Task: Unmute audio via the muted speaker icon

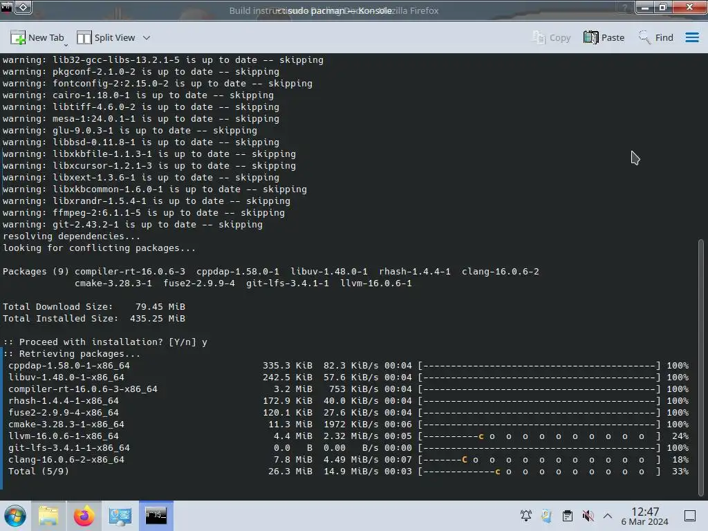Action: pyautogui.click(x=588, y=516)
